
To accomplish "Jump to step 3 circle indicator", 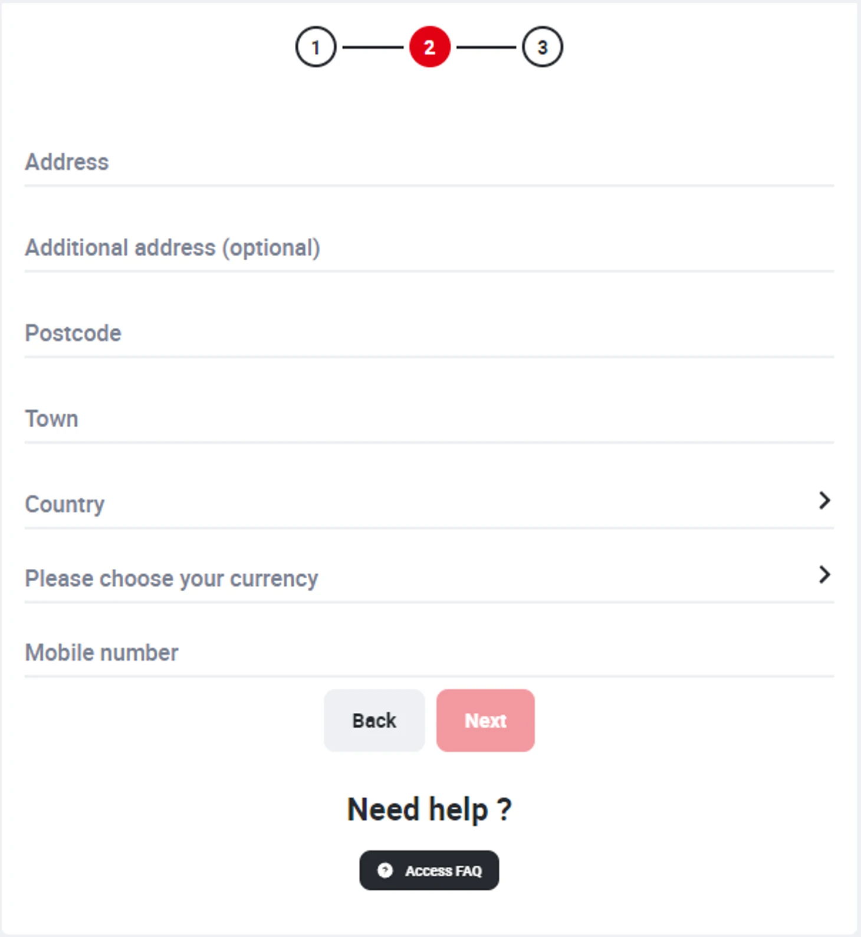I will pyautogui.click(x=543, y=47).
